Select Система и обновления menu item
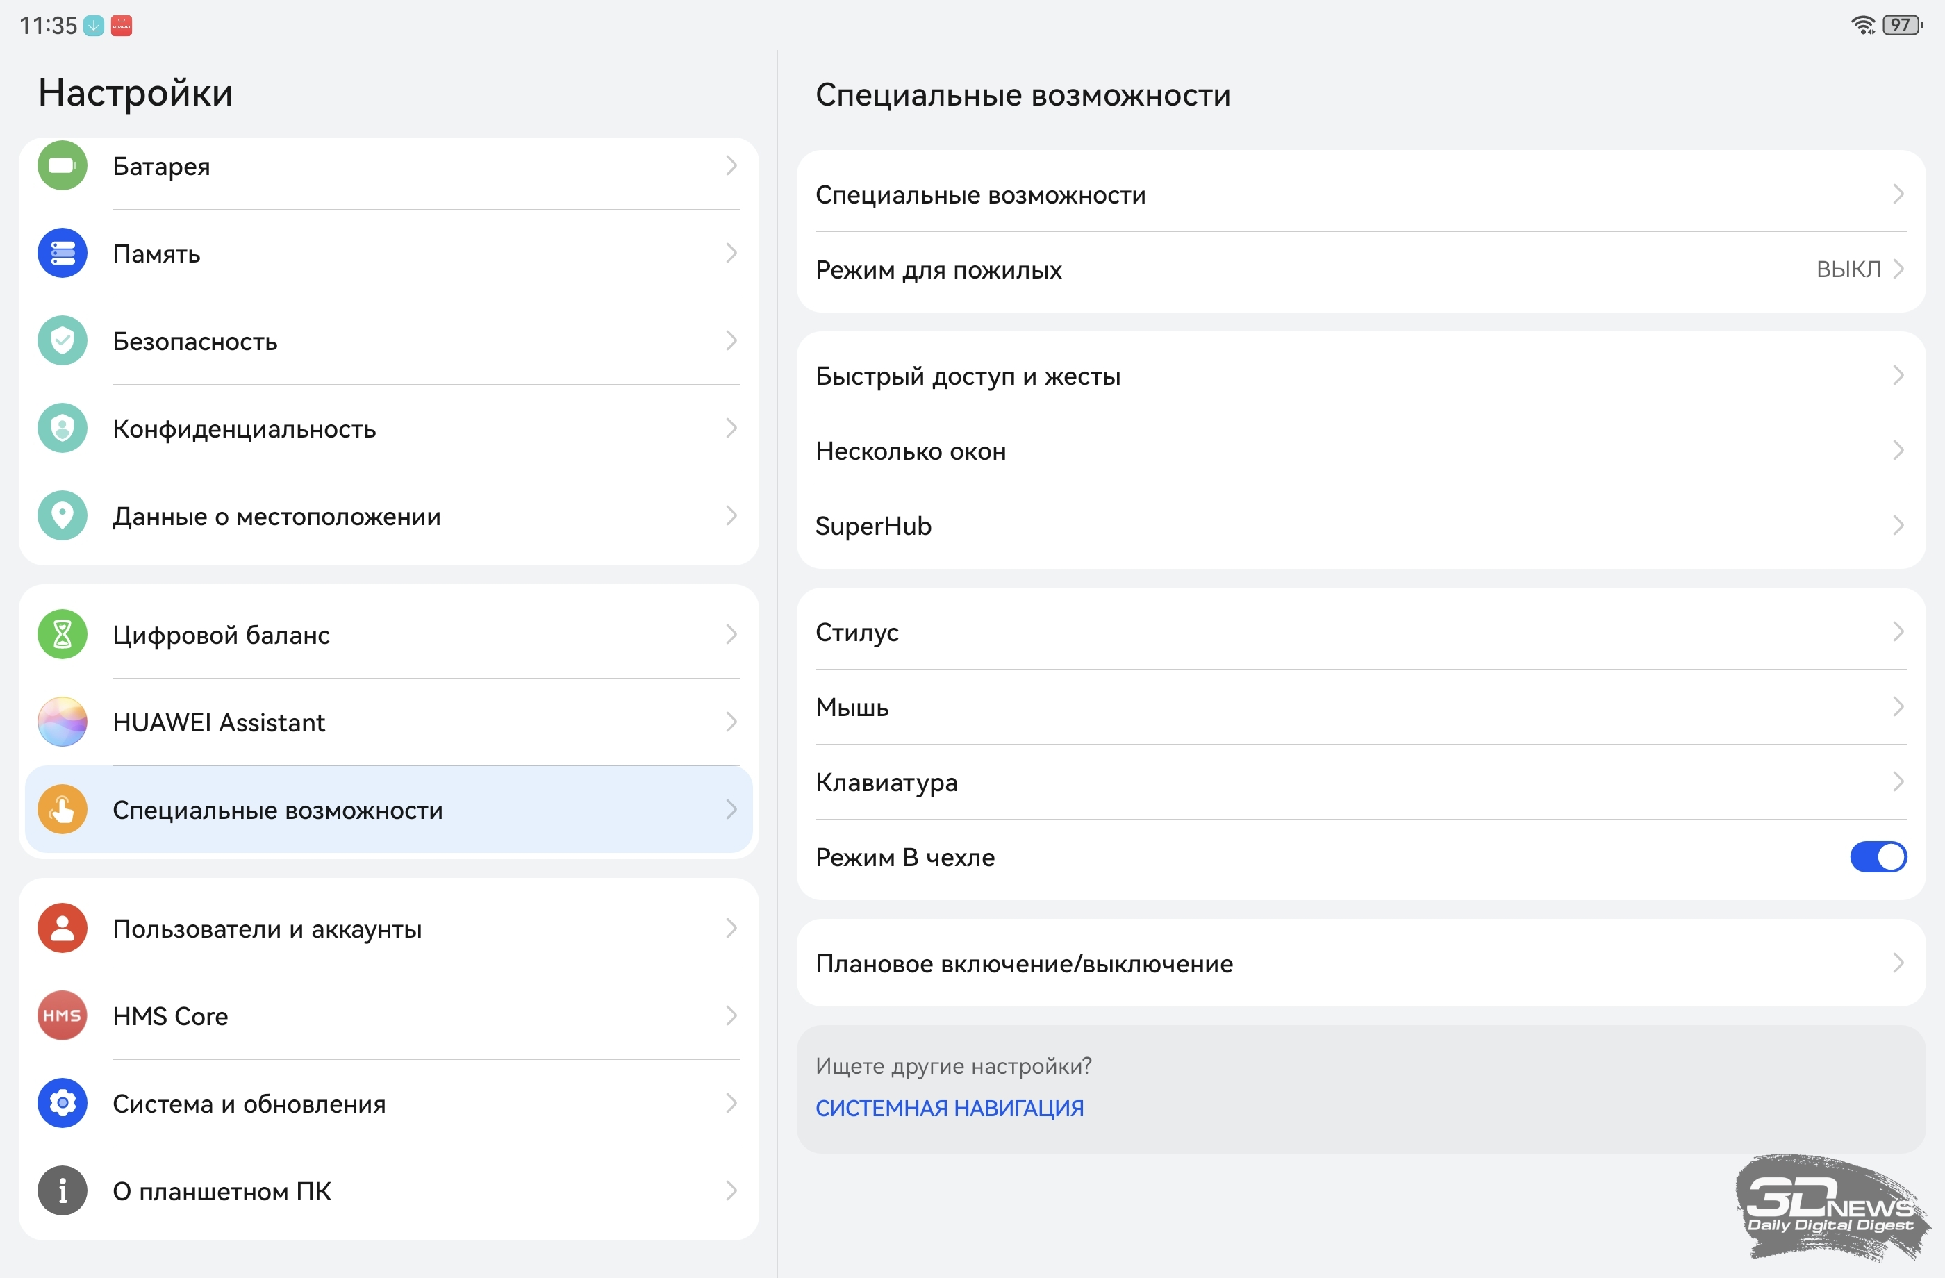This screenshot has width=1945, height=1278. click(x=249, y=1103)
